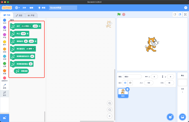
Task: Click the note 60 field in 演奏音符 block
Action: pos(26,41)
